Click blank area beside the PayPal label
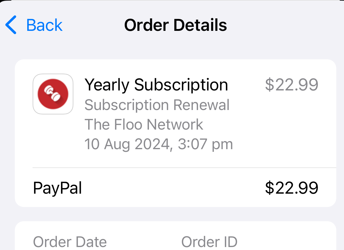The image size is (344, 250). pyautogui.click(x=172, y=188)
